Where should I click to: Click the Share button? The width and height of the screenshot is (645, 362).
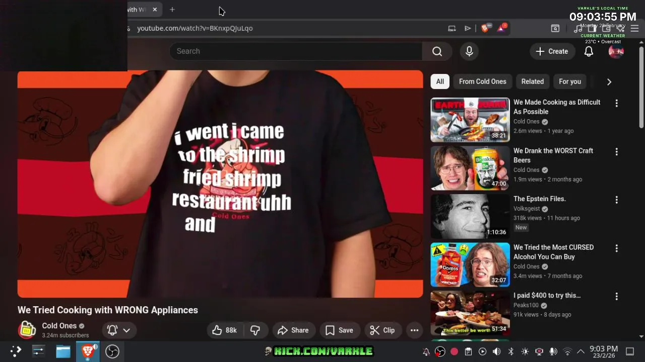[x=293, y=330]
